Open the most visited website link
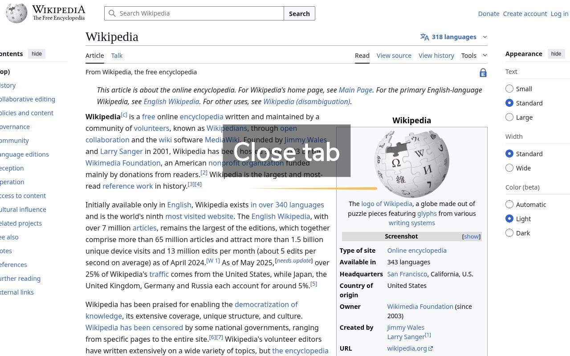 199,216
